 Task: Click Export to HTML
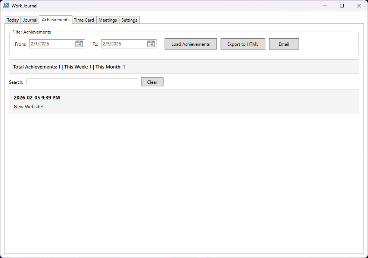click(x=243, y=44)
